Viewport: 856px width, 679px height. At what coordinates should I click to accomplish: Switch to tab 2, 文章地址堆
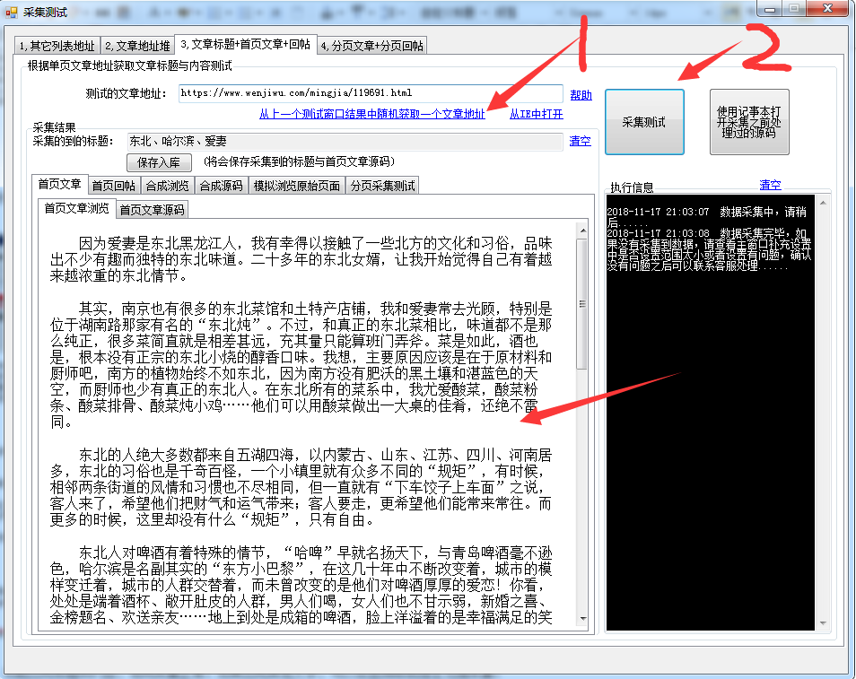tap(137, 46)
